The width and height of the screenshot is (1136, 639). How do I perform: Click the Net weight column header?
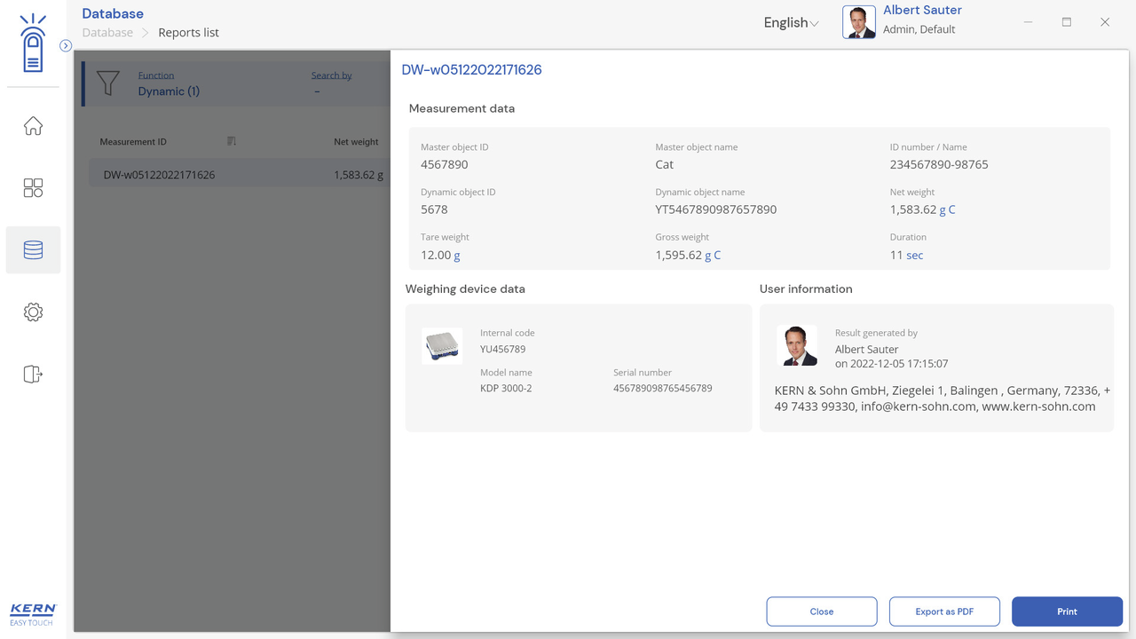[x=356, y=142]
